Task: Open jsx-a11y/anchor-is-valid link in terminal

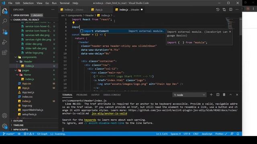Action: click(109, 113)
